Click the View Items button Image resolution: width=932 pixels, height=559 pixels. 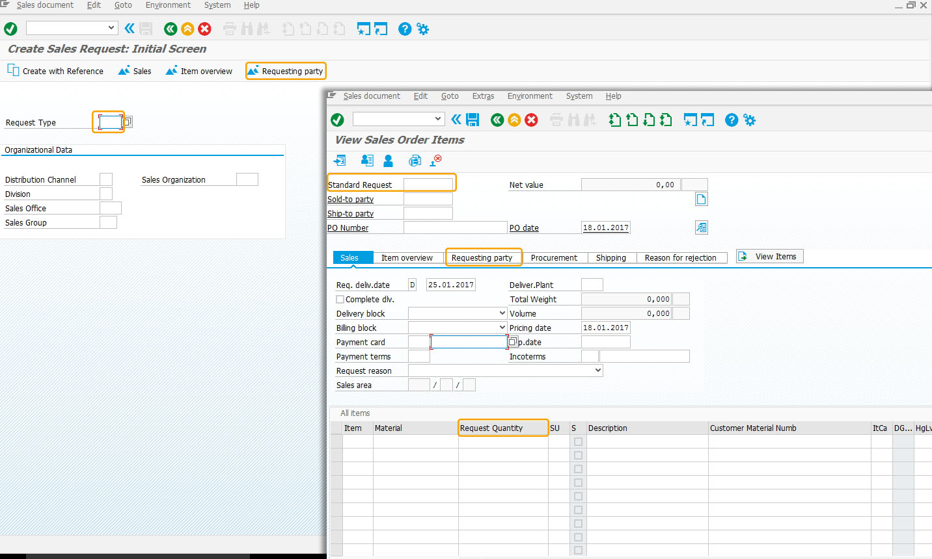770,256
